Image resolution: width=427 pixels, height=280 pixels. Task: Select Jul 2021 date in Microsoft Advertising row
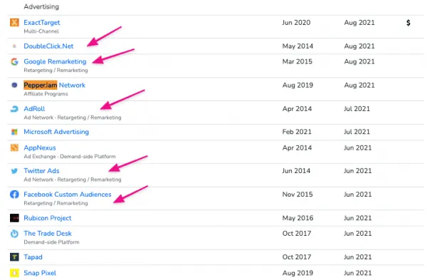(357, 132)
